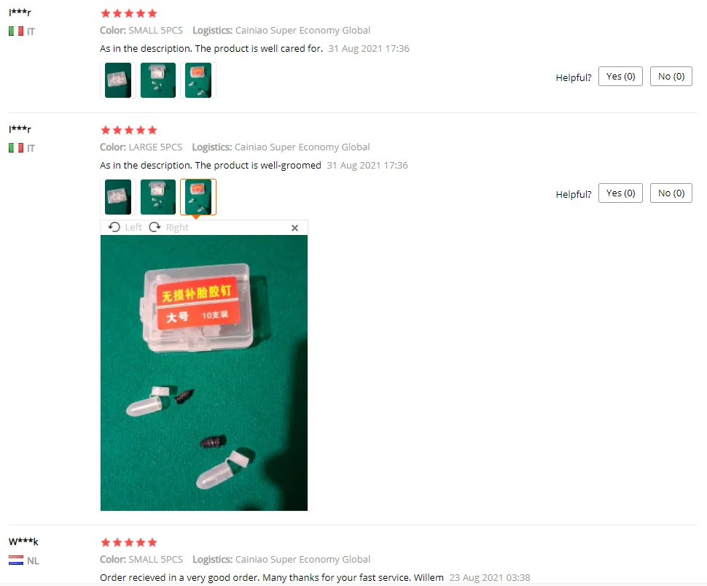Open third thumbnail in SMALL 5PCS Italian review
Viewport: 707px width, 586px height.
tap(198, 80)
